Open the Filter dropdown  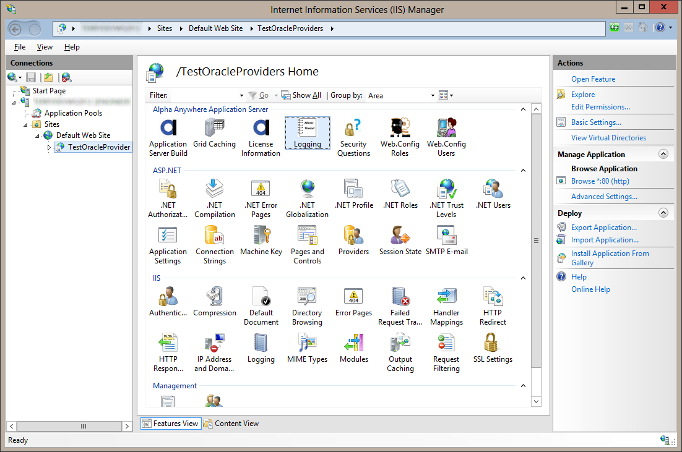click(x=242, y=96)
